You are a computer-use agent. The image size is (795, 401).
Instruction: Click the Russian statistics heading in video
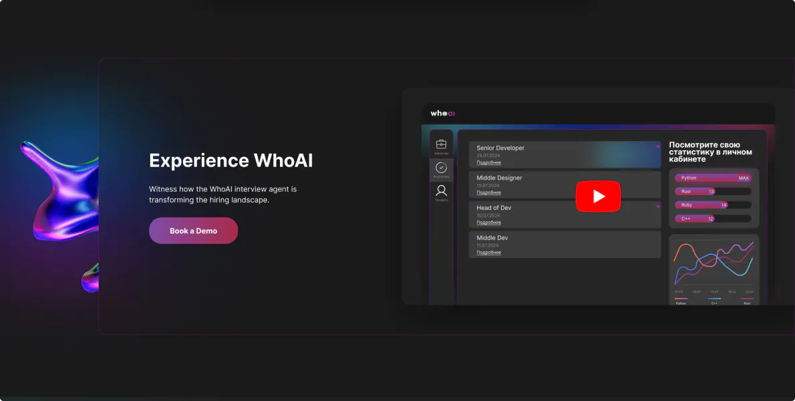tap(710, 152)
